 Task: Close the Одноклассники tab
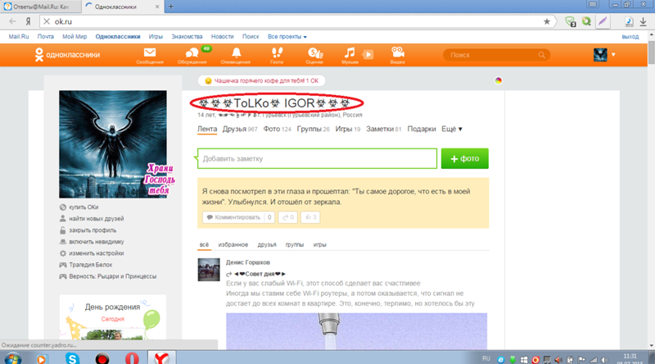point(157,7)
